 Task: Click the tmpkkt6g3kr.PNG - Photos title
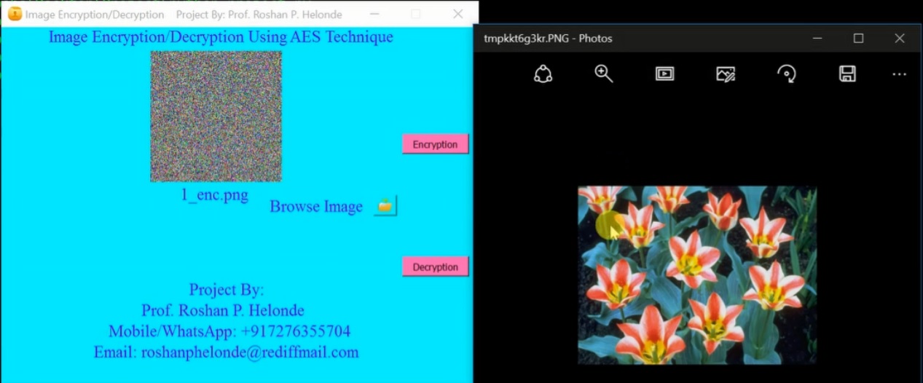coord(548,39)
